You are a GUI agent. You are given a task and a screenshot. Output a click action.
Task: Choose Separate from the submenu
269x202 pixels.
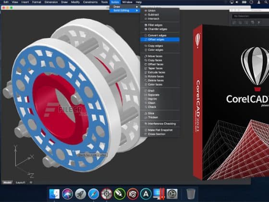160,95
